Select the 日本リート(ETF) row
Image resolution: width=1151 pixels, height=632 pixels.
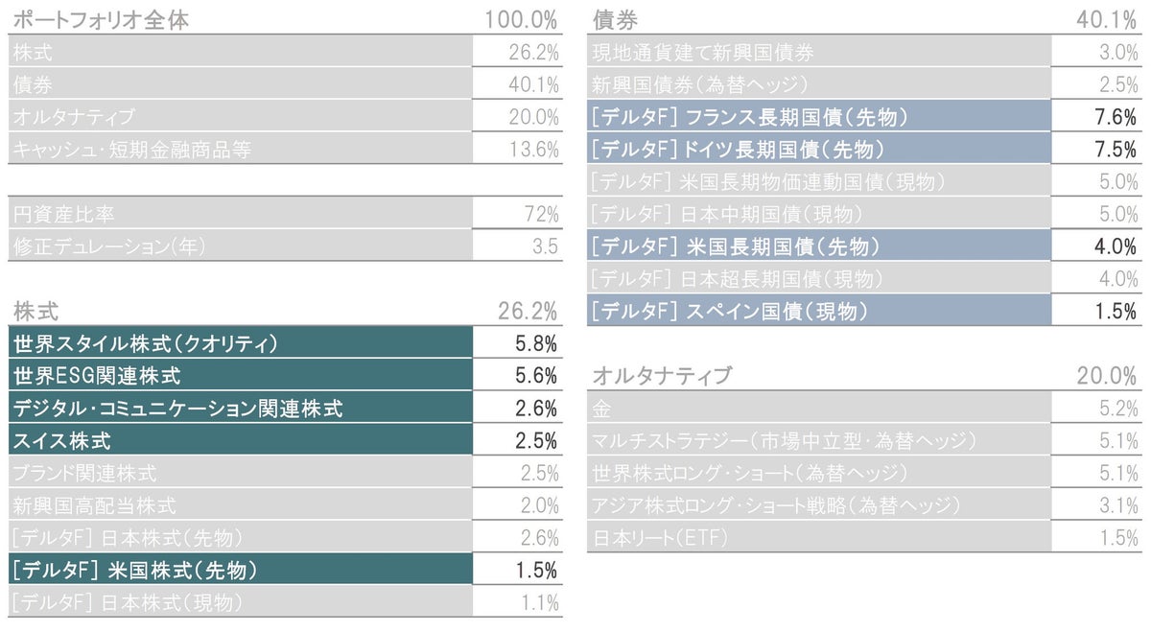pyautogui.click(x=661, y=538)
